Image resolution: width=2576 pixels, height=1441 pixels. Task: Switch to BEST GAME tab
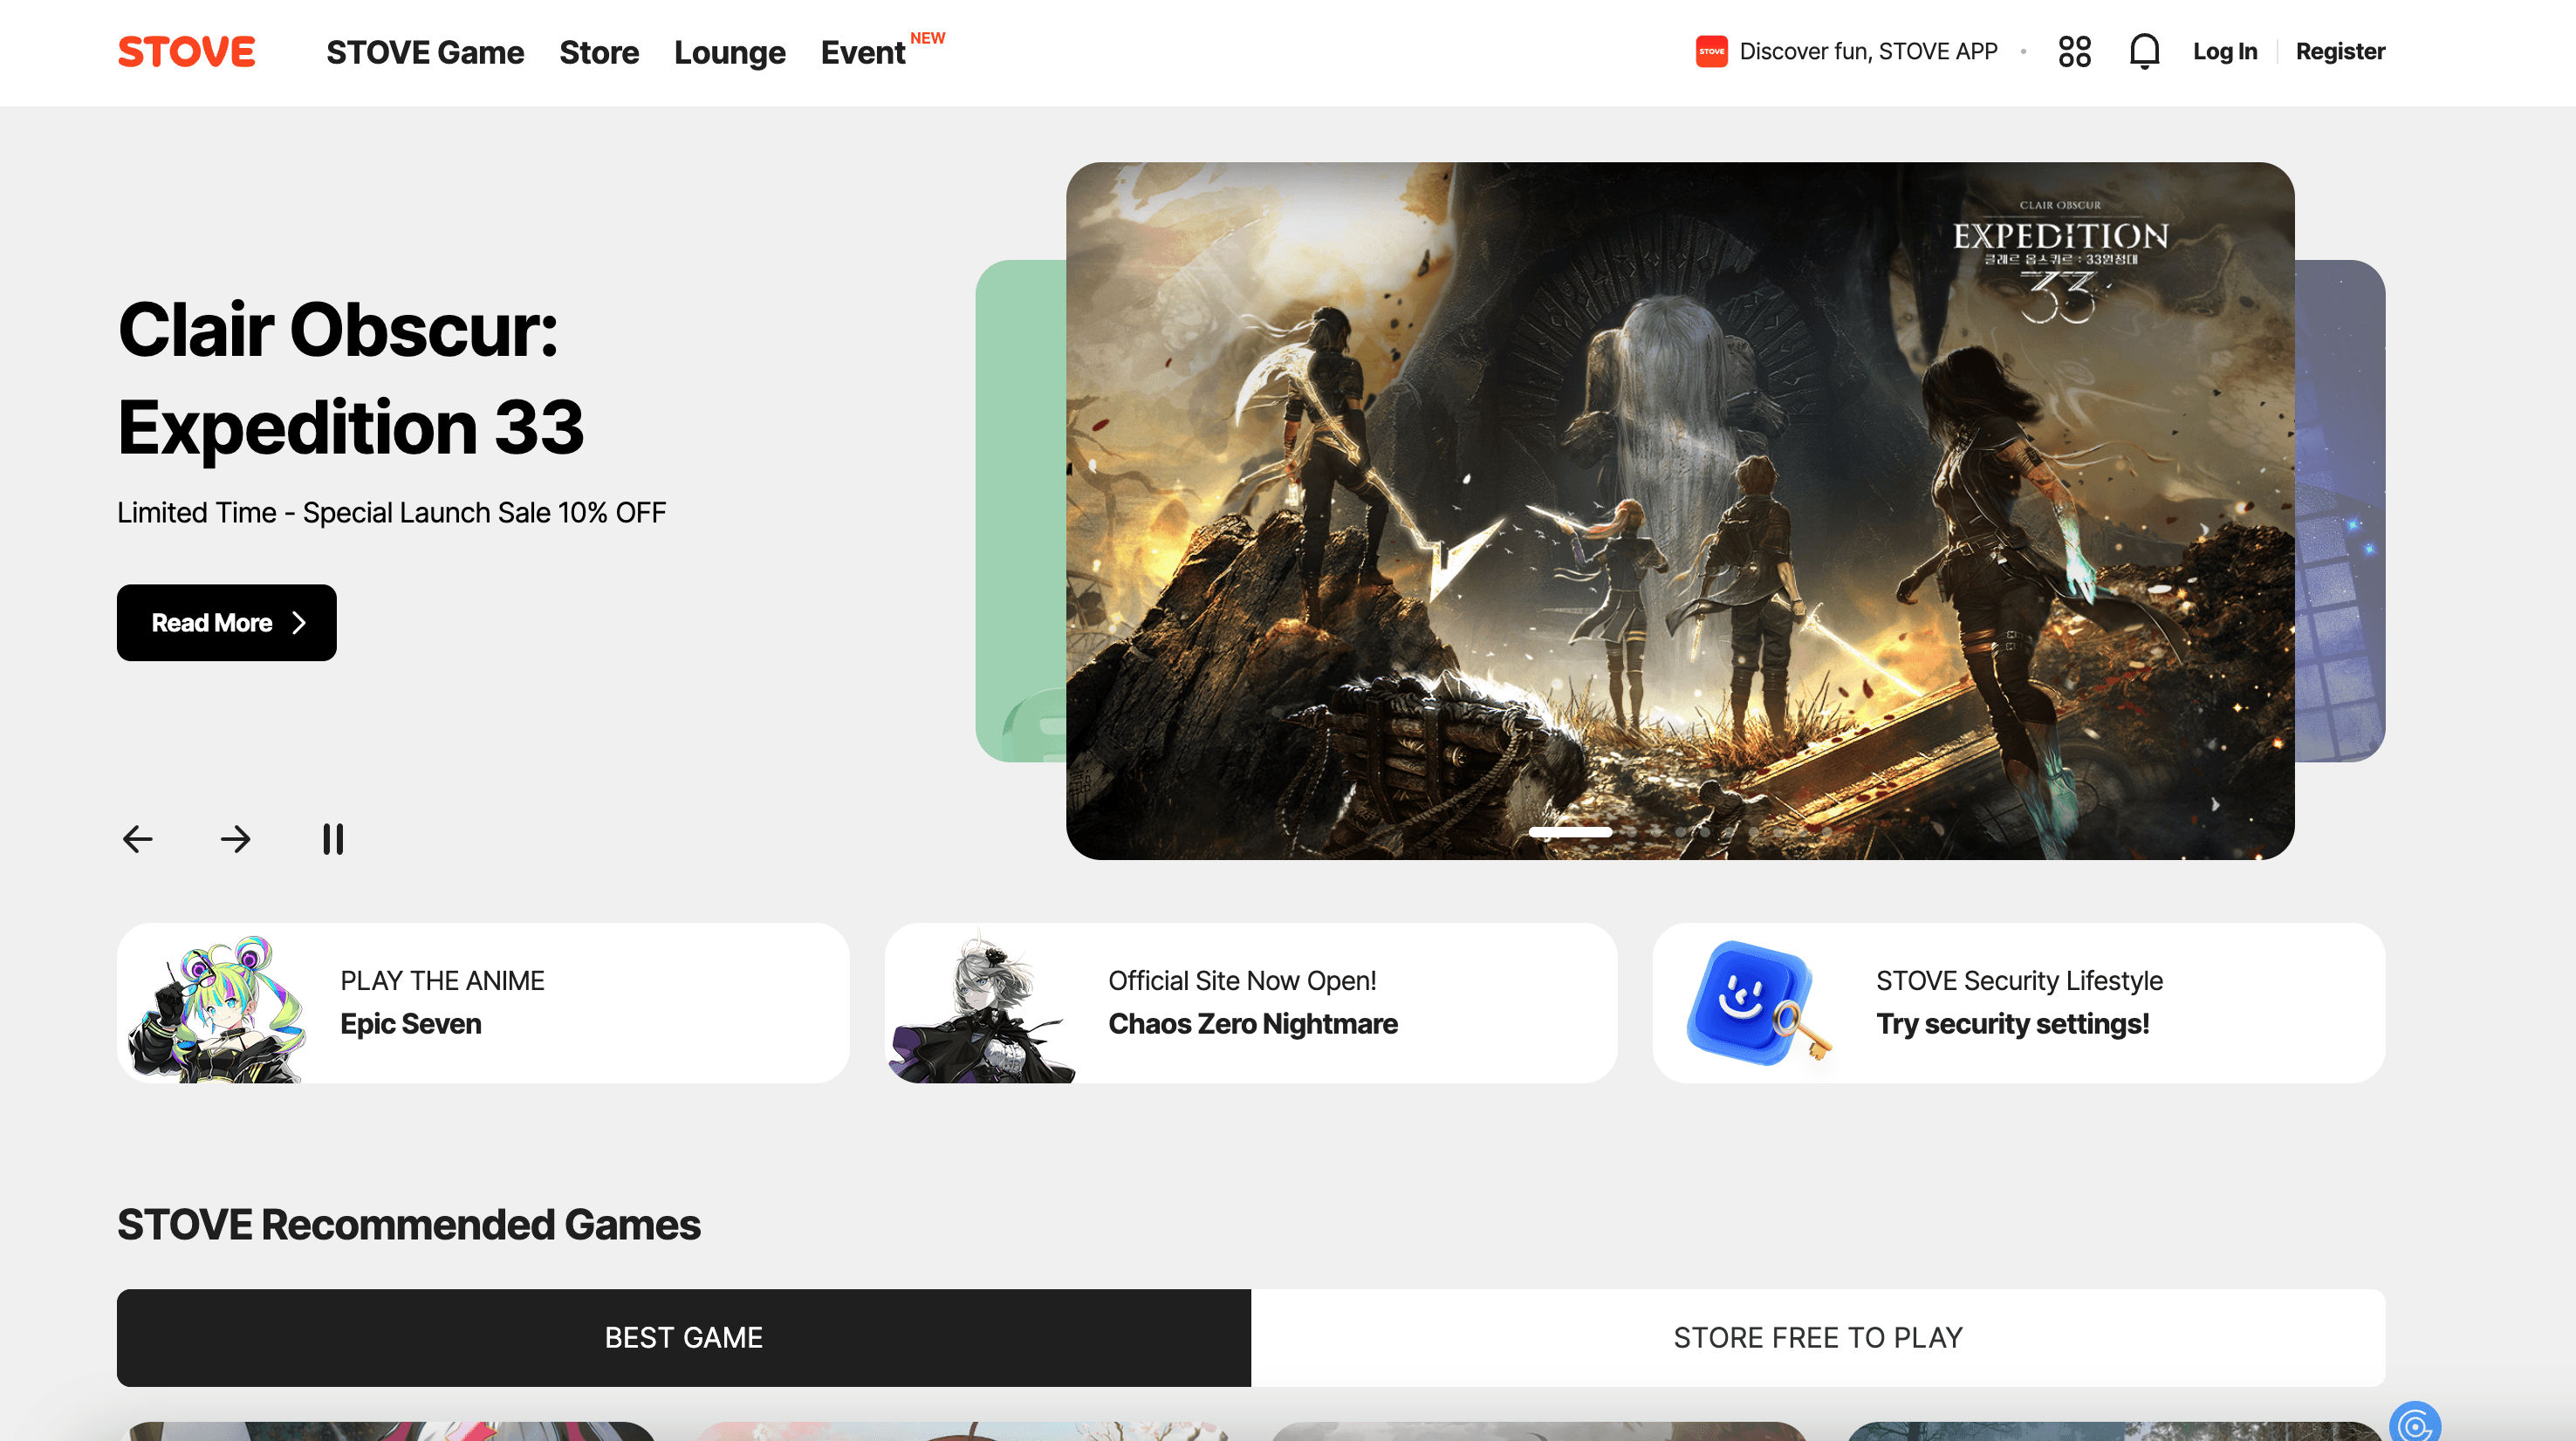tap(683, 1337)
